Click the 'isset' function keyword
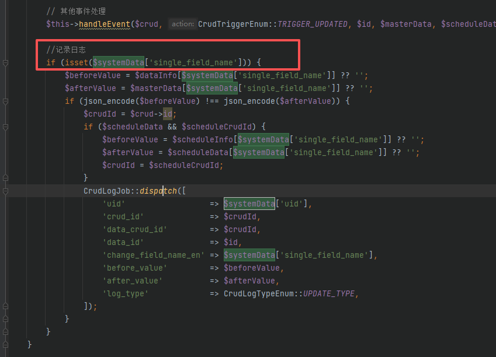This screenshot has width=496, height=357. click(77, 62)
